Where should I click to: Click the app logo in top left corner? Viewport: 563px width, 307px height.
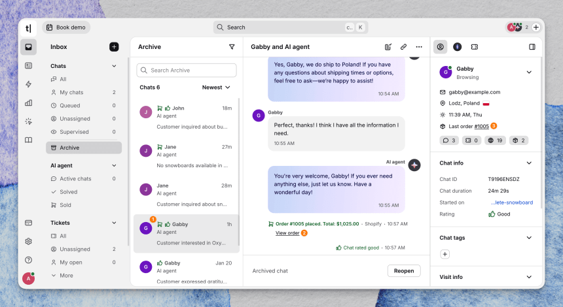point(28,28)
